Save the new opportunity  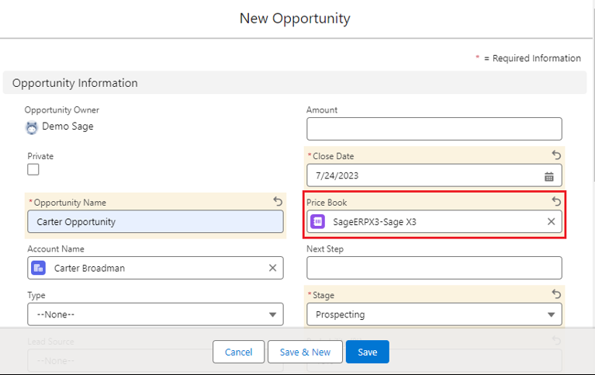367,352
